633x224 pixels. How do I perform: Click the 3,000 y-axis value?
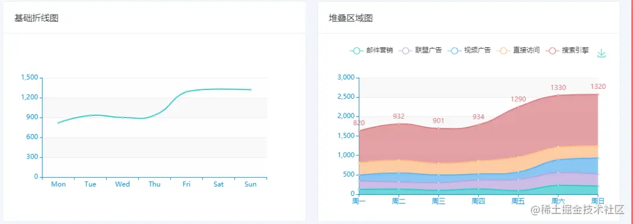point(346,77)
